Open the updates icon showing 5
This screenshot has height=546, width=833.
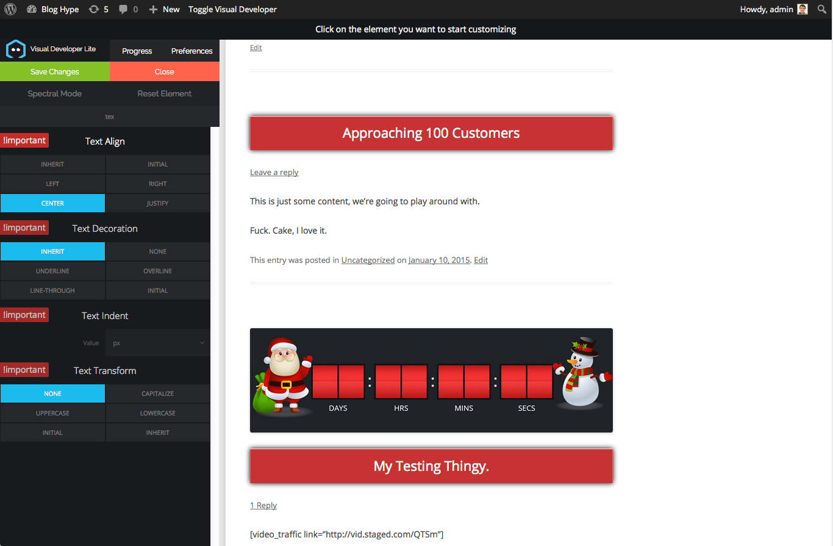(93, 9)
